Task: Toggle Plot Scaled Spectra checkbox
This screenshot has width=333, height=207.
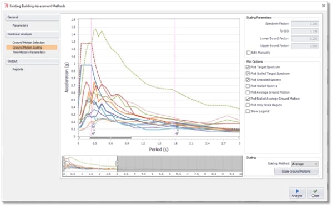Action: [x=248, y=86]
